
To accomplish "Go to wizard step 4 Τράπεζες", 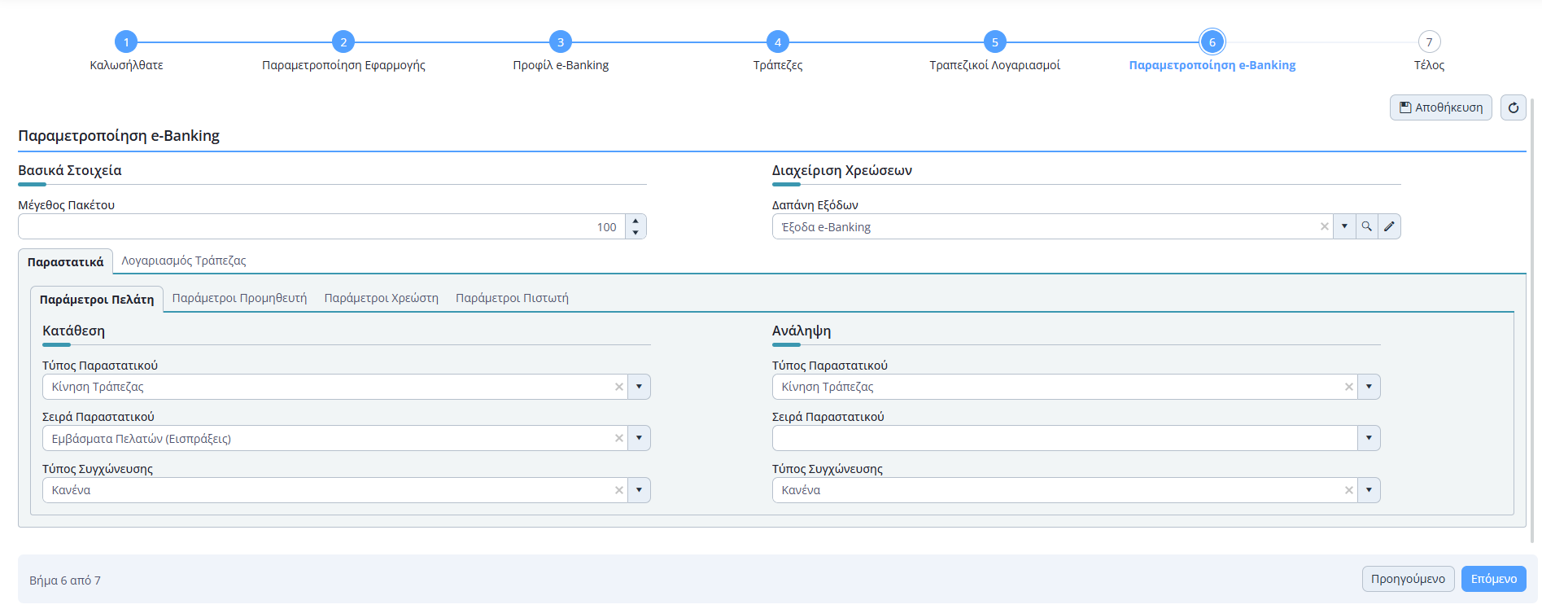I will (777, 42).
